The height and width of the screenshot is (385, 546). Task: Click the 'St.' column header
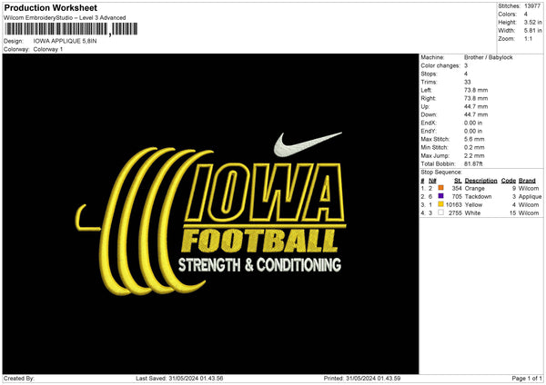[458, 181]
